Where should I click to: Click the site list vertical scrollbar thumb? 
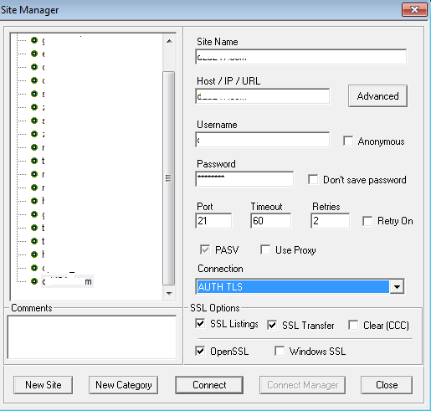click(x=169, y=178)
